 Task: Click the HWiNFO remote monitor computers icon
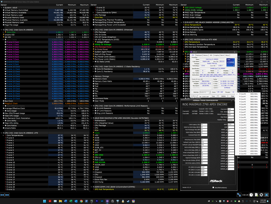pos(239,195)
